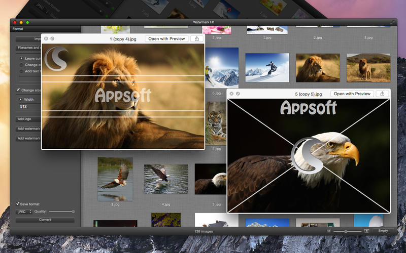Image resolution: width=406 pixels, height=253 pixels.
Task: Select the Change filenames radio option
Action: click(x=21, y=65)
